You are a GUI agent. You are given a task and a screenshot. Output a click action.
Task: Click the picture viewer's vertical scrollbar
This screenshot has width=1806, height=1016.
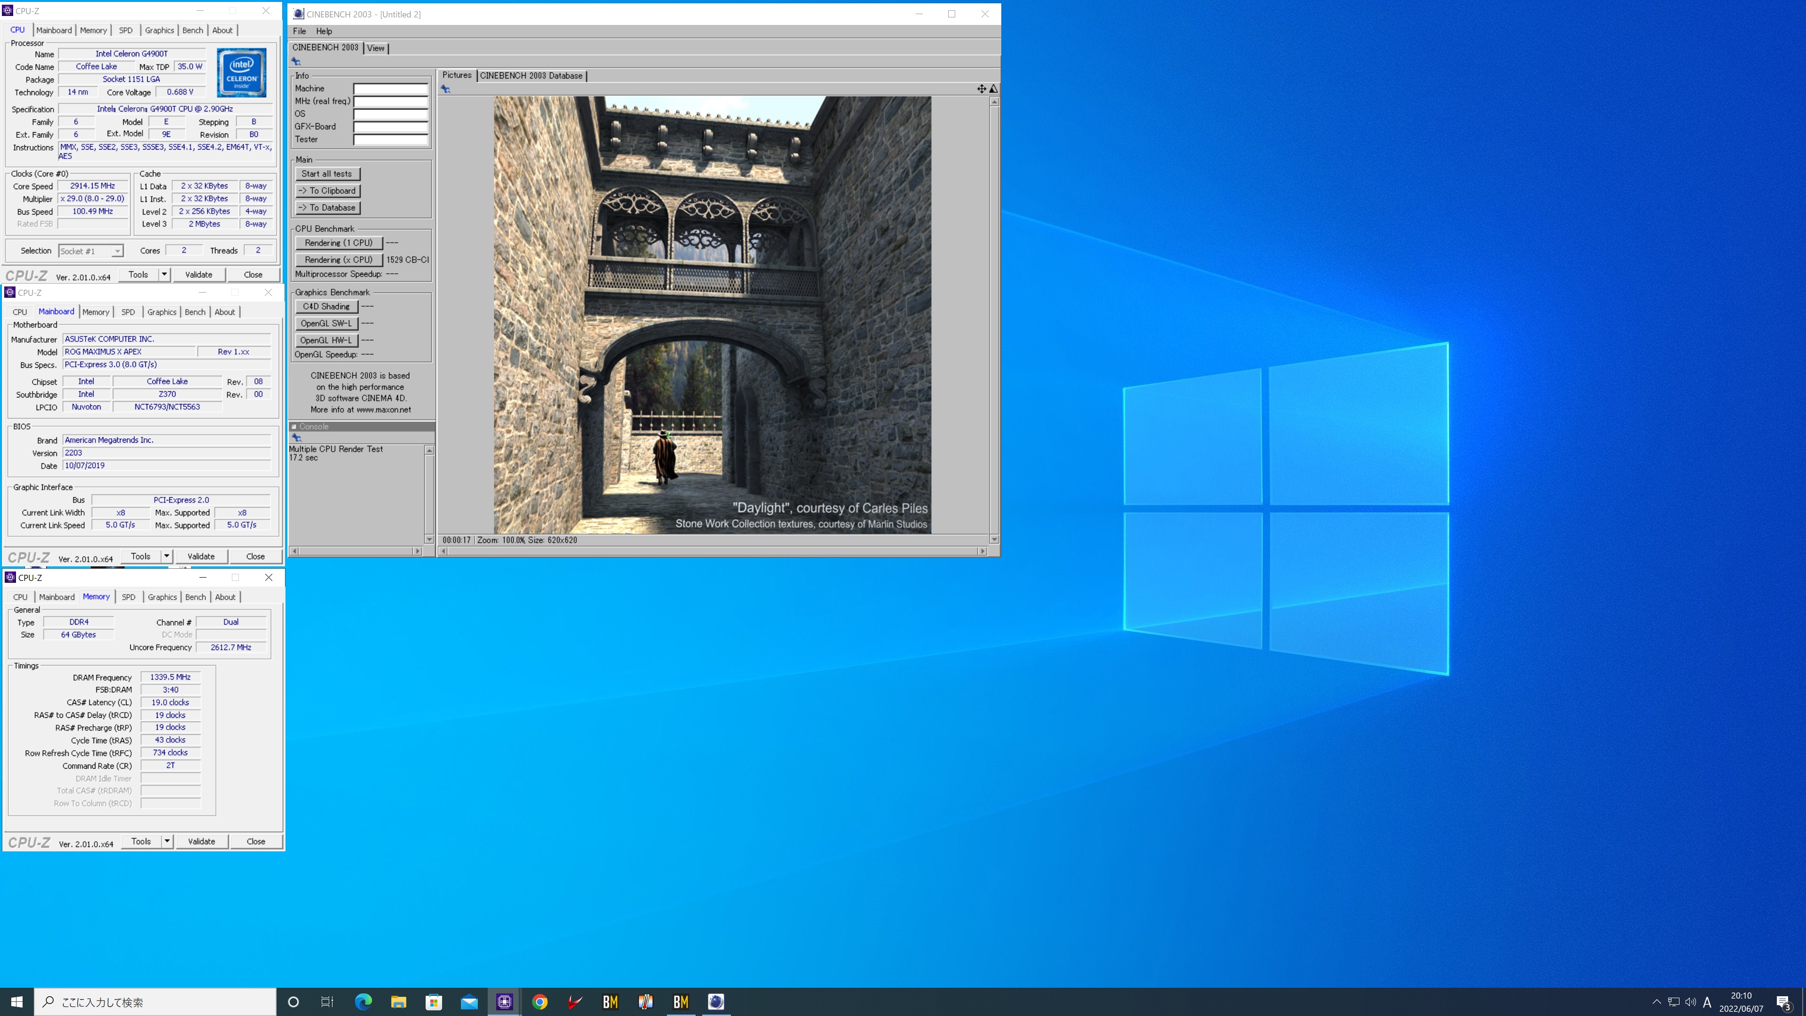pos(994,320)
